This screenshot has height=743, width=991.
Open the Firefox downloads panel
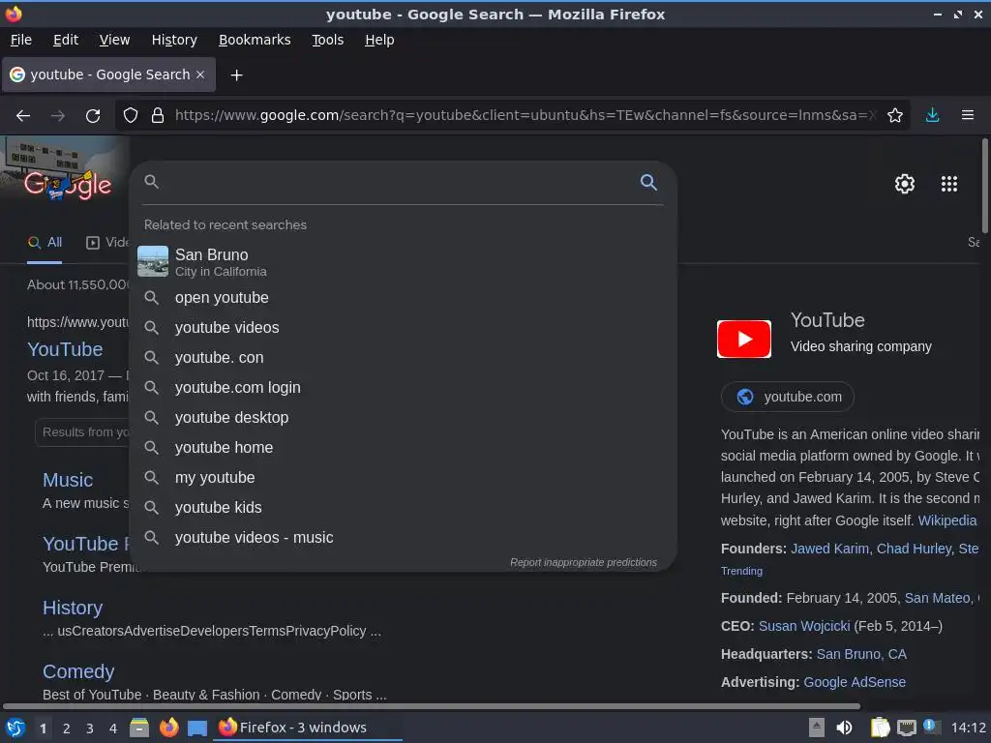pyautogui.click(x=932, y=115)
